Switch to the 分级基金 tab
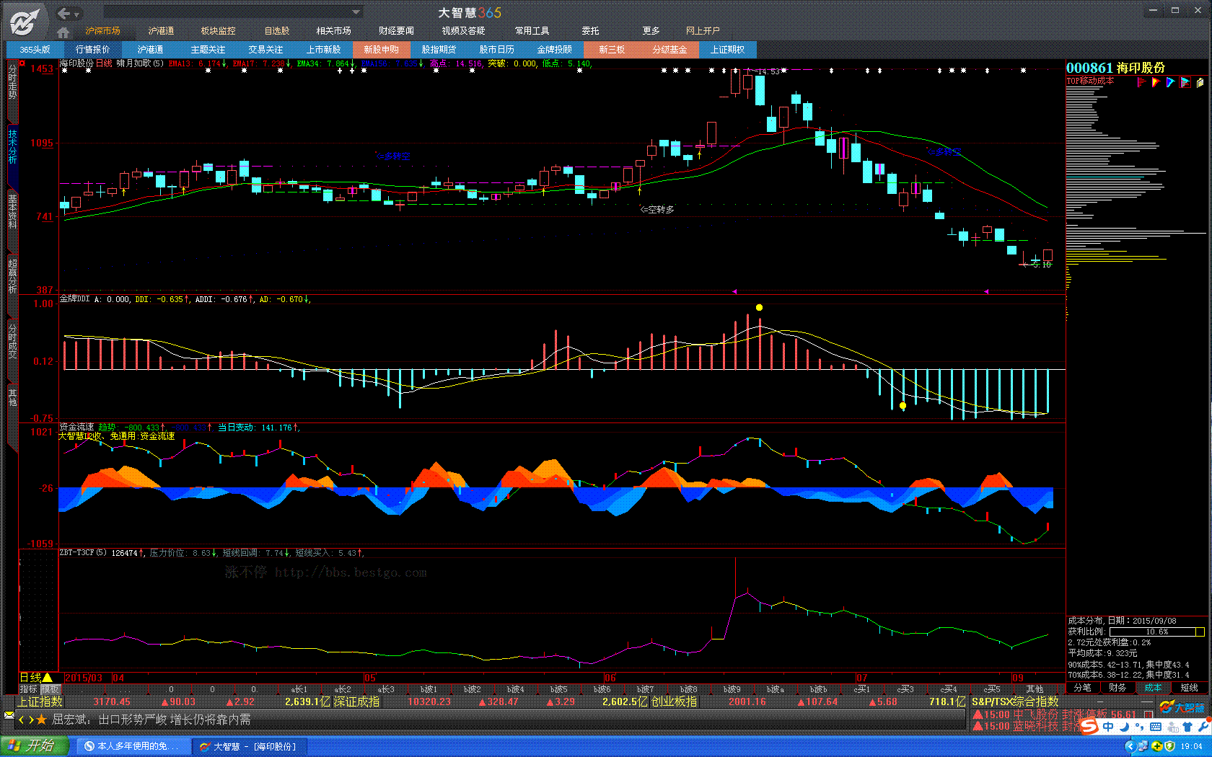 669,50
